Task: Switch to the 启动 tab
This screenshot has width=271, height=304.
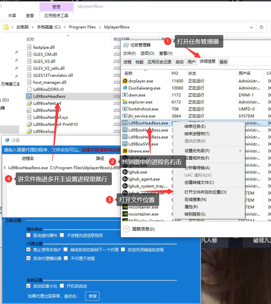Action: (179, 62)
